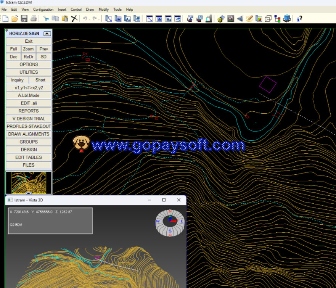
Task: Click the DRAW ALIGNMENTS button
Action: (29, 134)
